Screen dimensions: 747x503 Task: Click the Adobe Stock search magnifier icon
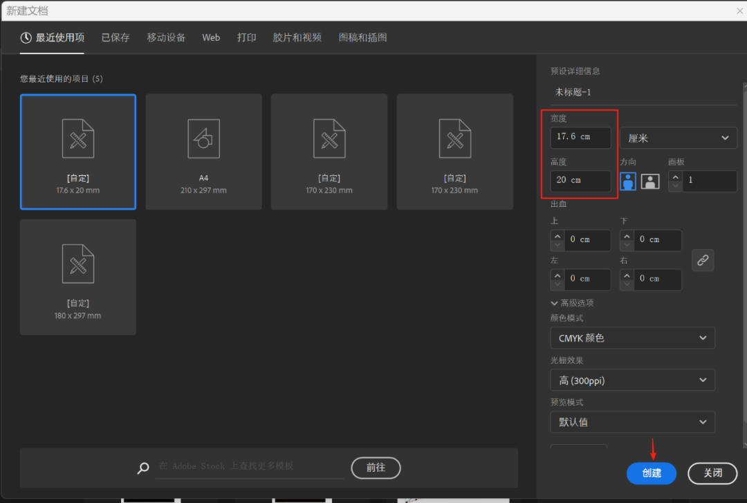pos(143,468)
